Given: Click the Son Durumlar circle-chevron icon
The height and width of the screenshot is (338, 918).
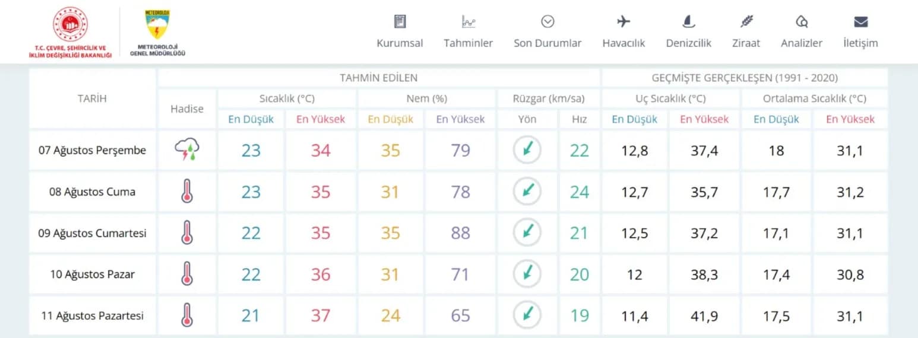Looking at the screenshot, I should coord(547,22).
